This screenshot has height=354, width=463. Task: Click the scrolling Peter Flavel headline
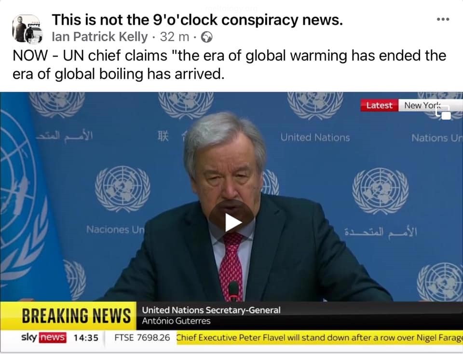(319, 338)
